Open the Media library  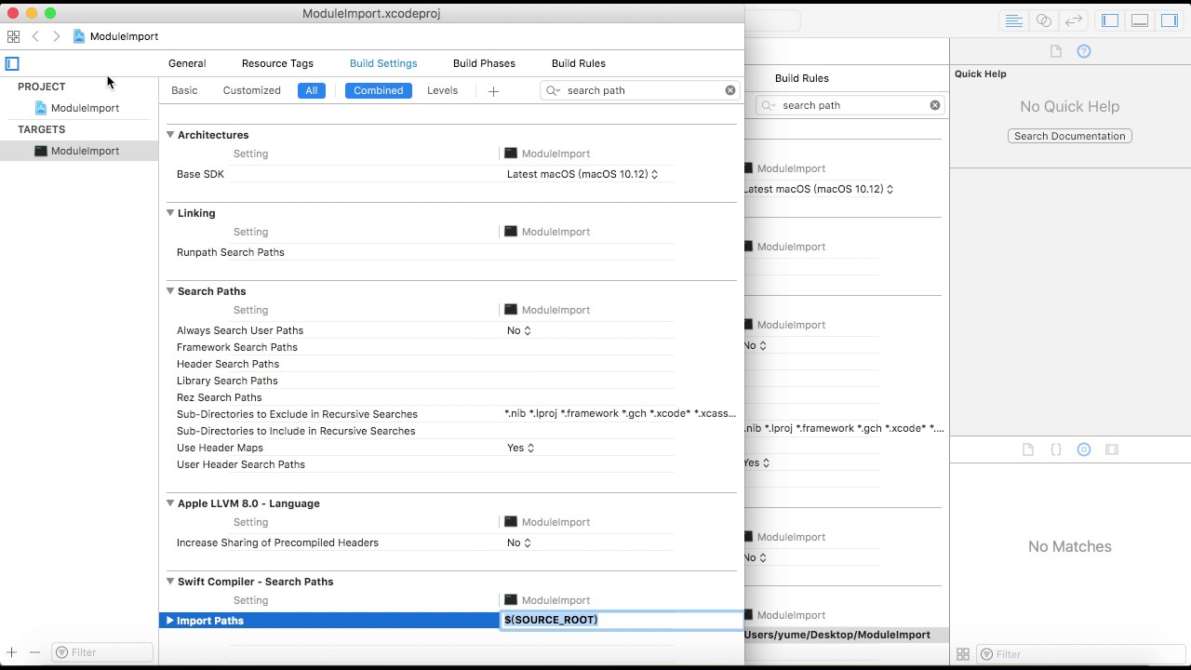1112,449
